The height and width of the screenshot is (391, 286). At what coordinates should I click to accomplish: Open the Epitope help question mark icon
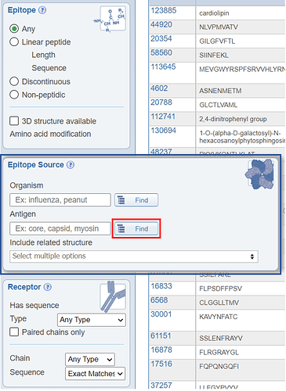pos(42,10)
